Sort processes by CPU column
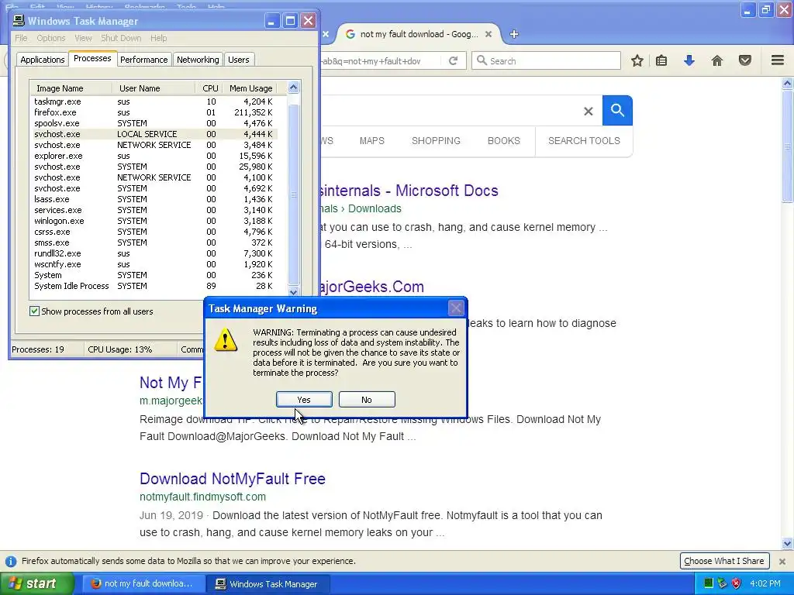Image resolution: width=794 pixels, height=595 pixels. [209, 88]
